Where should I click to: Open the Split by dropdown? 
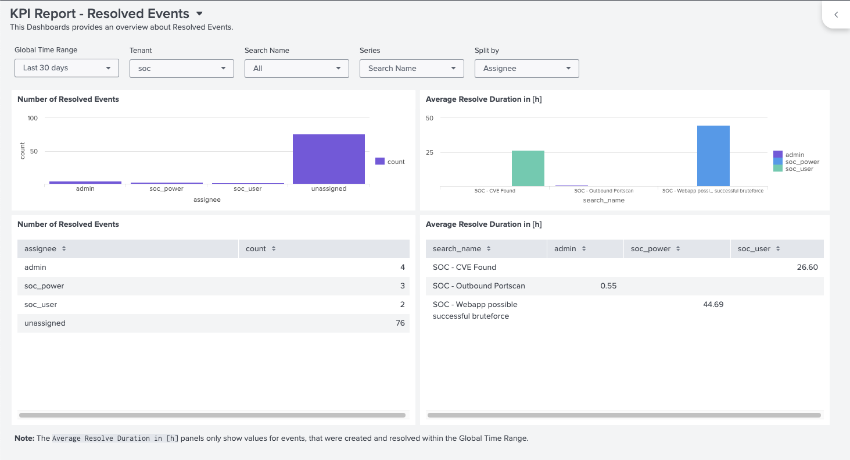(x=526, y=68)
